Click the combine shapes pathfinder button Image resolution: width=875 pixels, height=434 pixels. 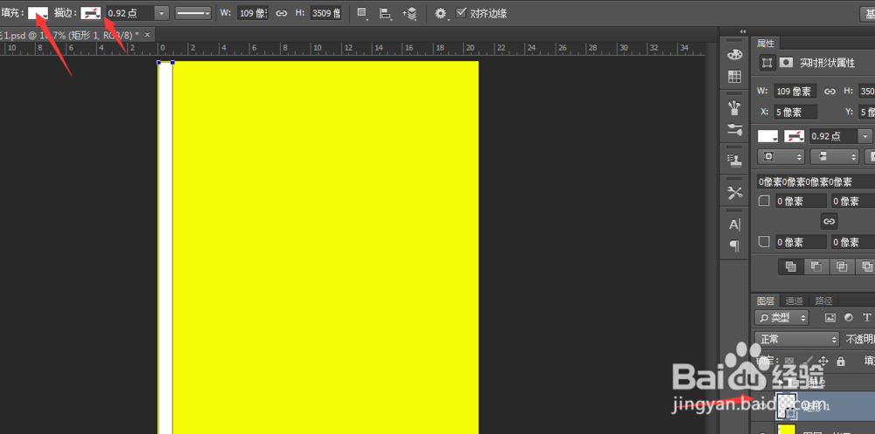(x=791, y=266)
